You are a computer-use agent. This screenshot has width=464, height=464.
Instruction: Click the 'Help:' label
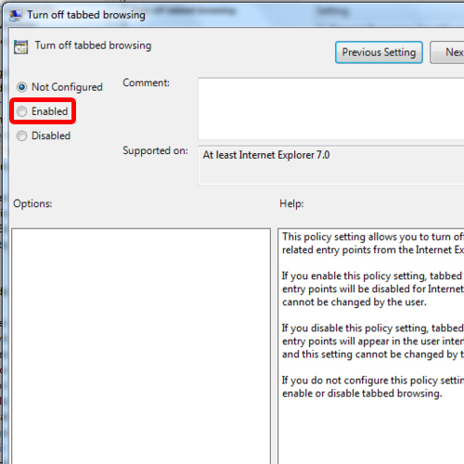pos(291,203)
